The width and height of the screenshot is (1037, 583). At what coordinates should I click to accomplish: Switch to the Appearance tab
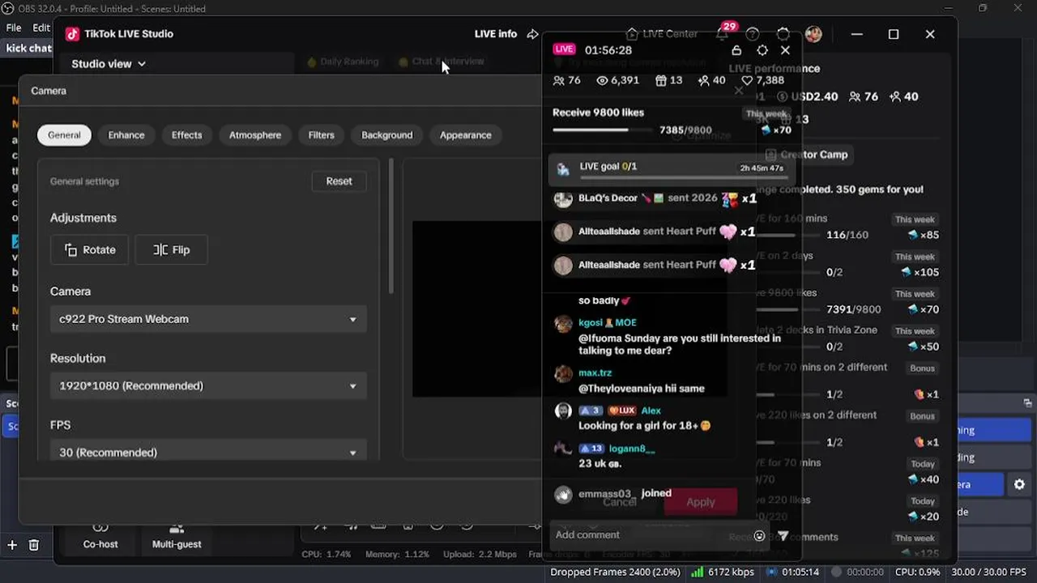465,135
